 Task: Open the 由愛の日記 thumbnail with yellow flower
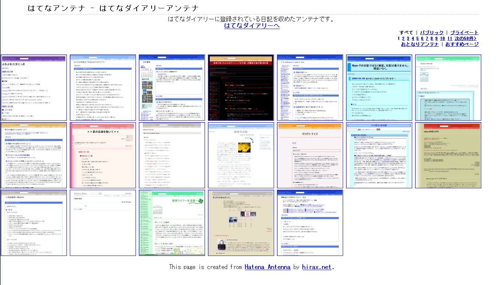coord(241,155)
